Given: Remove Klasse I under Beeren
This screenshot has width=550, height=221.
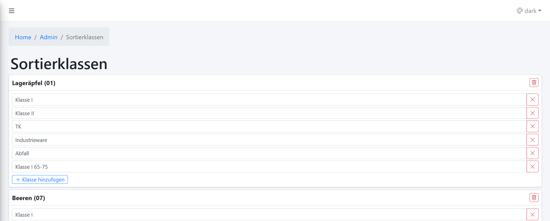Looking at the screenshot, I should click(532, 215).
